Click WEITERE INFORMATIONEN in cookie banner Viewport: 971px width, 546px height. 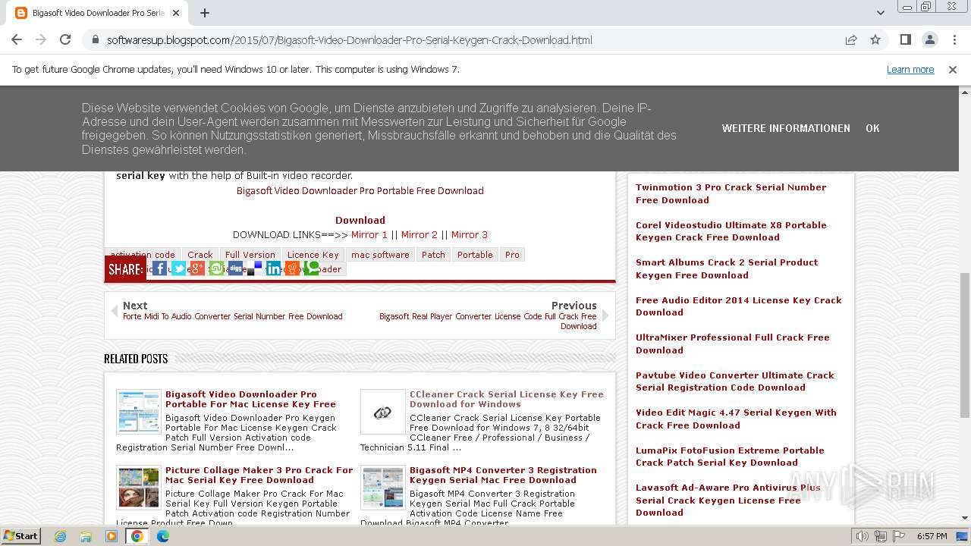point(786,128)
